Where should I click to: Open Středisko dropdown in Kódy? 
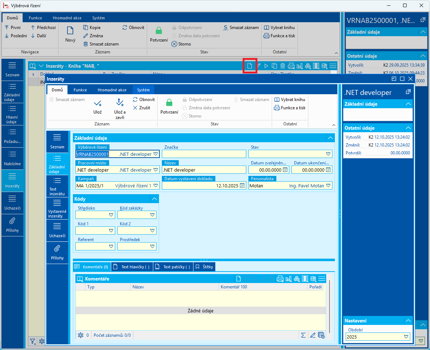pos(111,215)
